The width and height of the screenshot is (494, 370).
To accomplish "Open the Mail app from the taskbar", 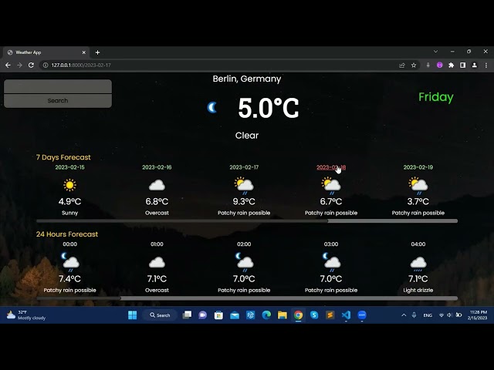I will click(235, 315).
